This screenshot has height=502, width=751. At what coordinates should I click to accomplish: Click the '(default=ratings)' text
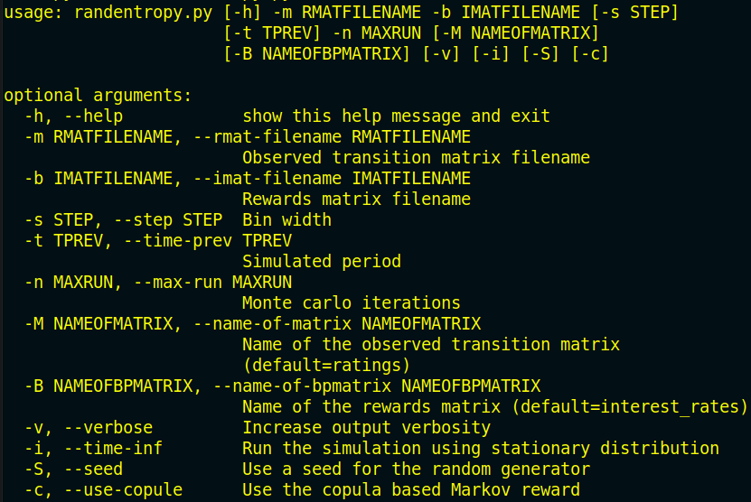326,366
